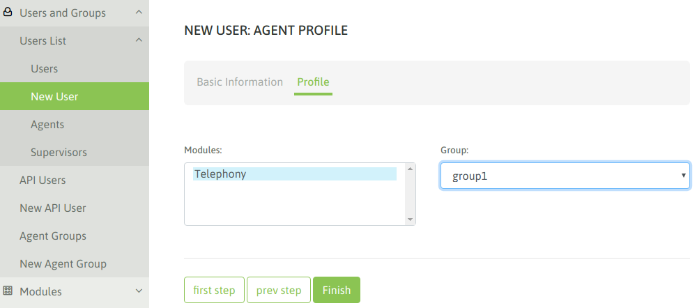Viewport: 697px width, 308px height.
Task: Return using first step button
Action: click(x=214, y=290)
